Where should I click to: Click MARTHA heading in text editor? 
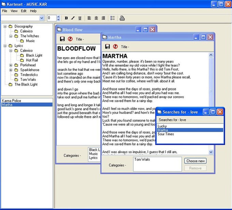coord(115,56)
